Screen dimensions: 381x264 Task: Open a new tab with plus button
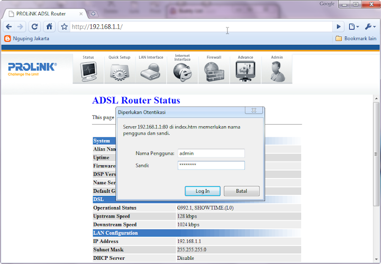93,14
